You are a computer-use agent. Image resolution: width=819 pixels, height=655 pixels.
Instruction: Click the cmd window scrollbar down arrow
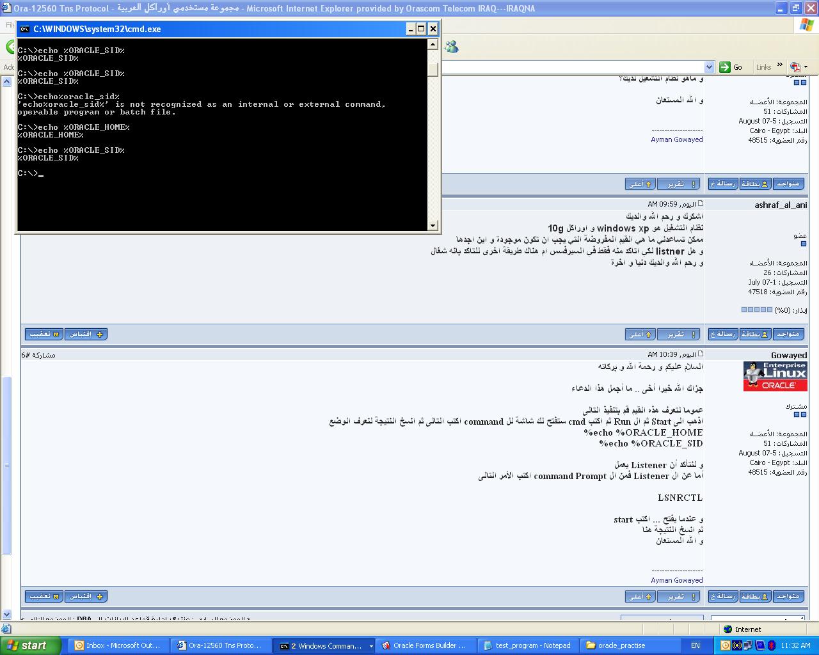click(x=433, y=225)
